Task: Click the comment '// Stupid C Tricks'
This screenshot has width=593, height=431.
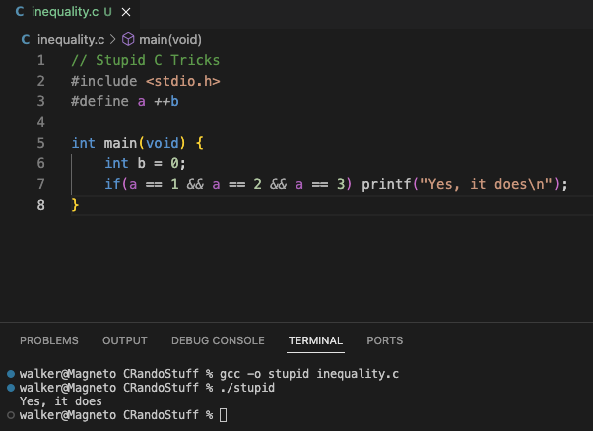Action: click(x=146, y=60)
